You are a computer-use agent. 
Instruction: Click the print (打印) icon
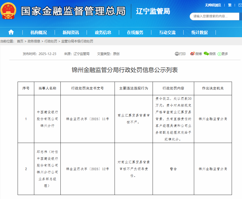[177, 54]
